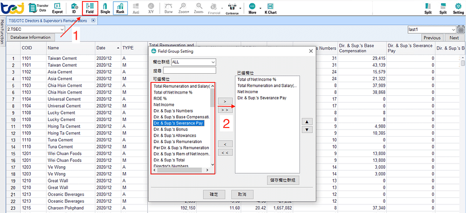Screen dimensions: 466x213
Task: Click the Draw chart icon
Action: point(168,8)
